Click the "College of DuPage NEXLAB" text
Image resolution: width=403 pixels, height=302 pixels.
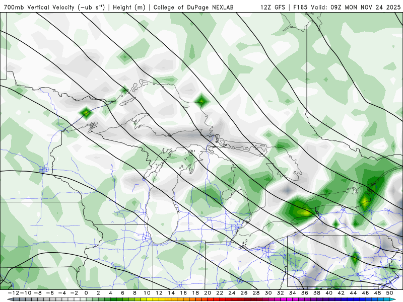(x=193, y=7)
